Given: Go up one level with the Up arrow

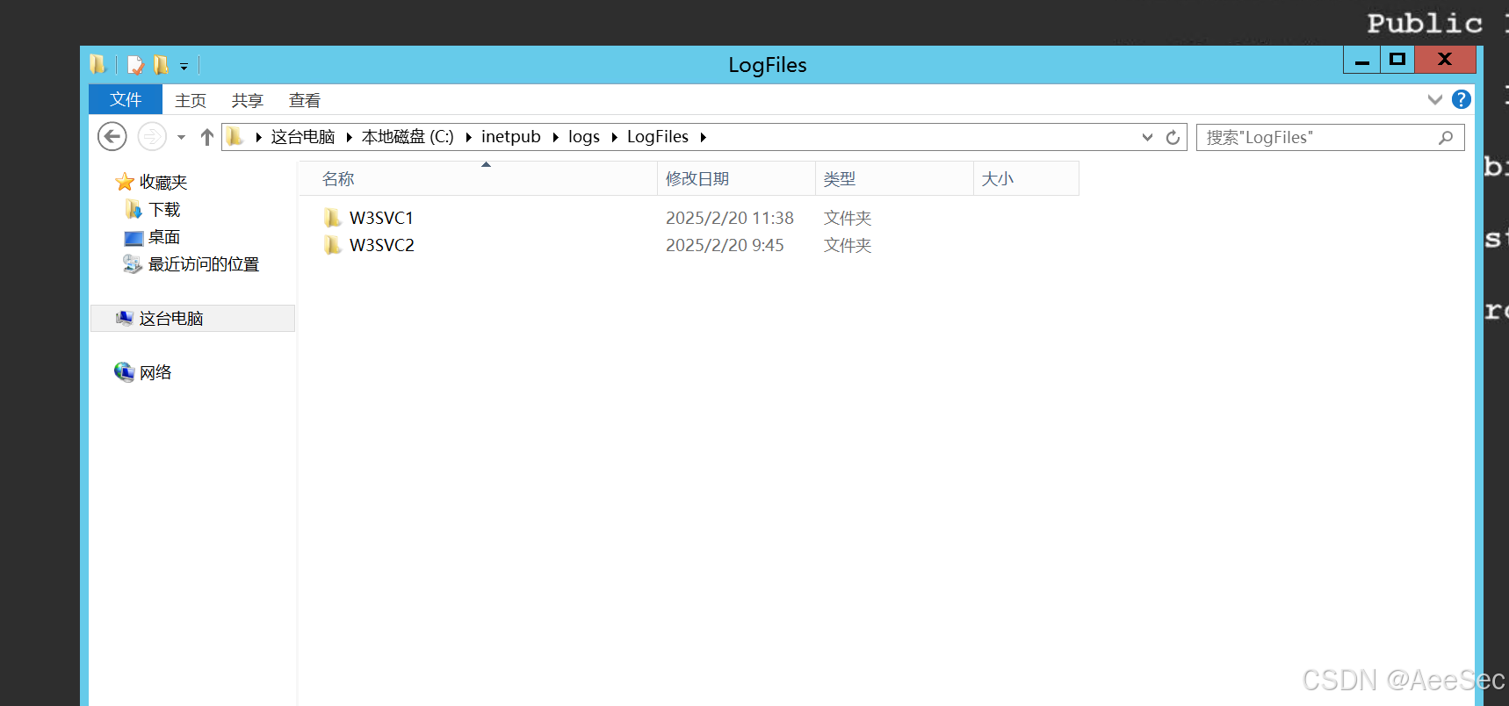Looking at the screenshot, I should point(206,137).
